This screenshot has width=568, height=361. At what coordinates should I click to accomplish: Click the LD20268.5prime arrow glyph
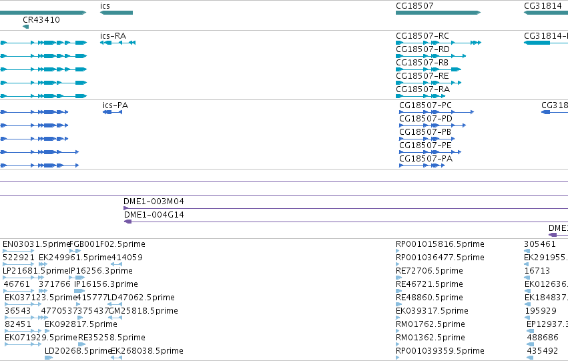(49, 358)
